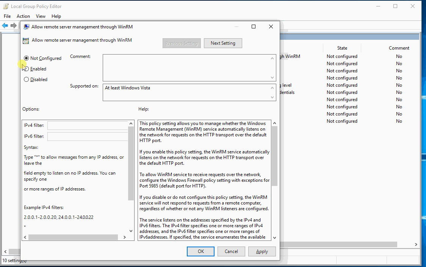Click the Back navigation arrow

pyautogui.click(x=5, y=26)
